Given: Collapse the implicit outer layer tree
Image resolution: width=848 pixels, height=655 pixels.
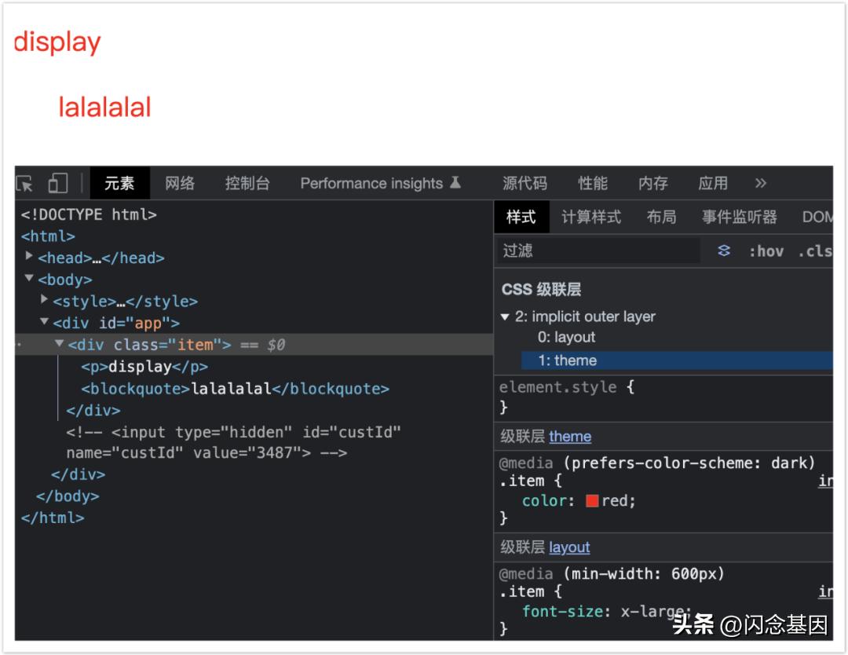Looking at the screenshot, I should pyautogui.click(x=505, y=317).
